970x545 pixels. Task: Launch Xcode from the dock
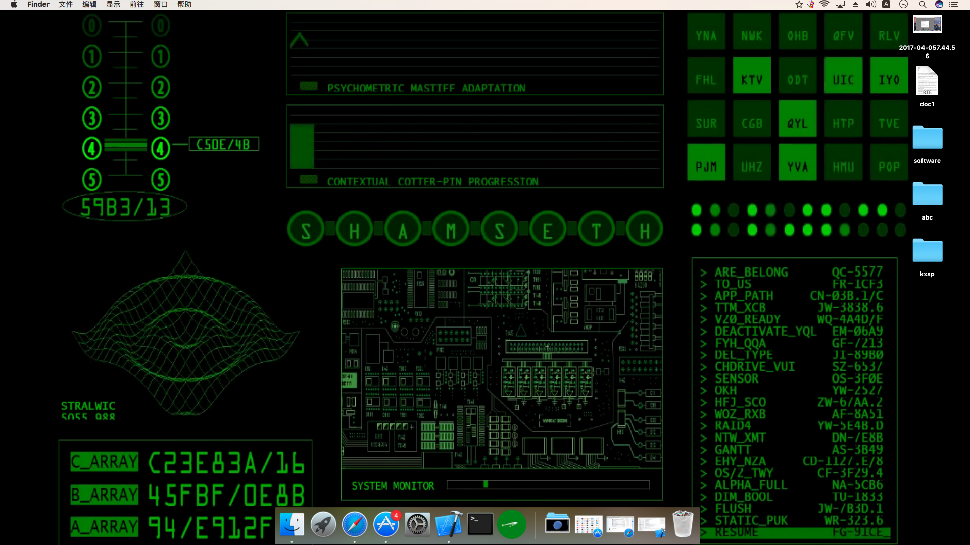[449, 524]
